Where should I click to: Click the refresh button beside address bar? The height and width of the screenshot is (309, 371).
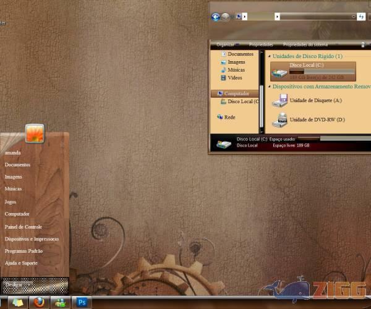click(x=360, y=17)
